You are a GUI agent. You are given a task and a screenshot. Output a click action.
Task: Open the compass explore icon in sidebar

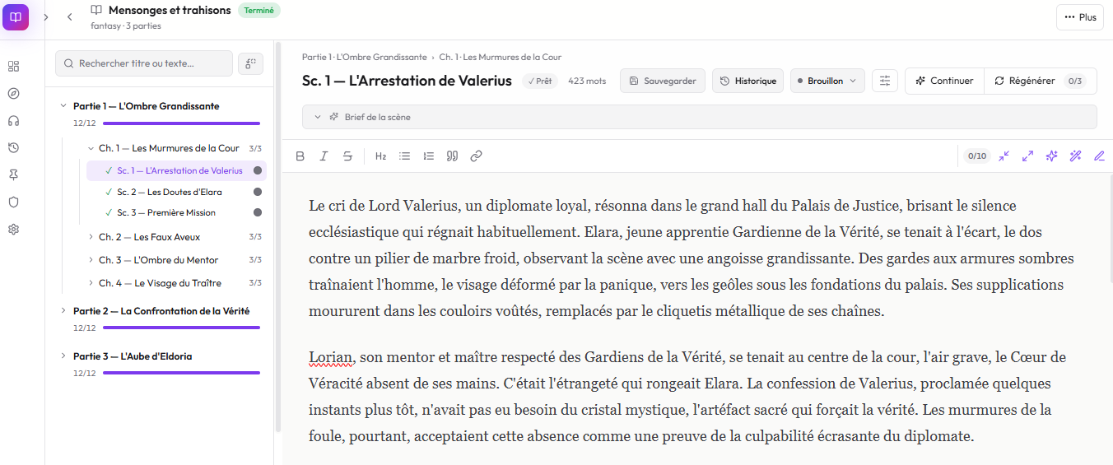pyautogui.click(x=13, y=94)
